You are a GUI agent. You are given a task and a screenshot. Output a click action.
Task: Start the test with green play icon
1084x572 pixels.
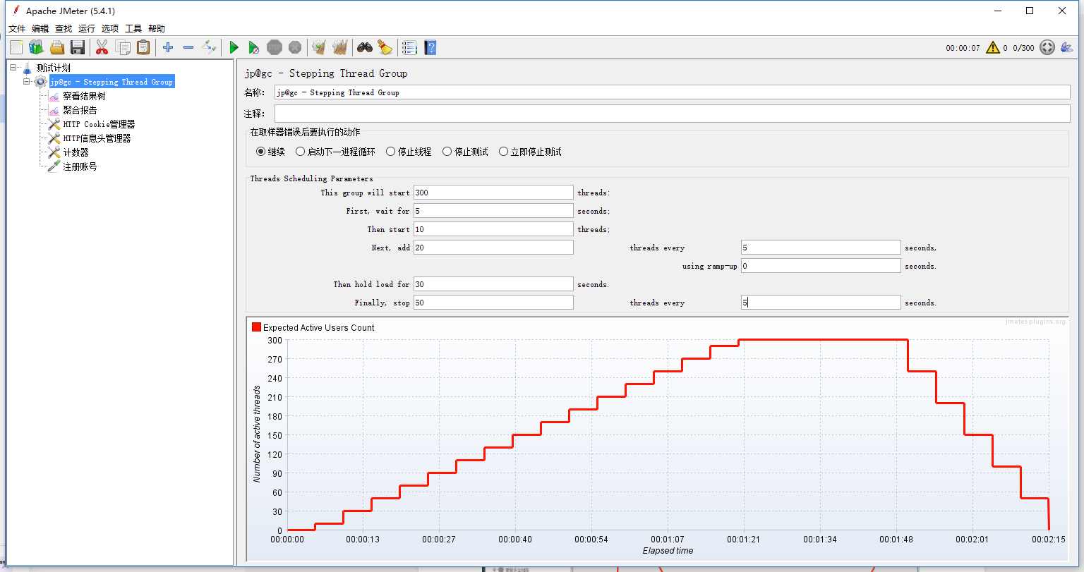(x=234, y=47)
